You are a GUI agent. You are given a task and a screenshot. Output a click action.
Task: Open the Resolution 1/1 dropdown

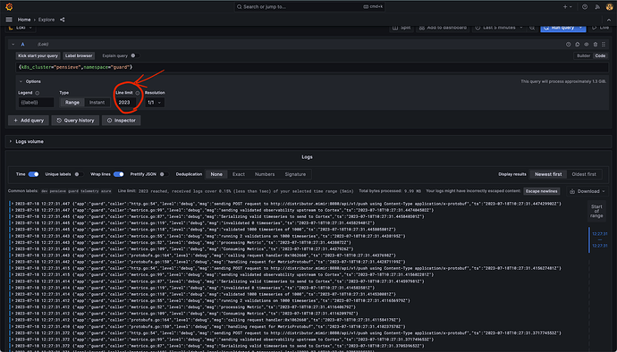tap(155, 102)
